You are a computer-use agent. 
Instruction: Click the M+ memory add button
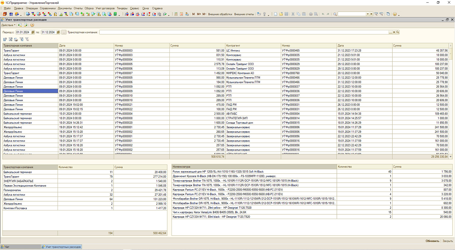coord(199,14)
